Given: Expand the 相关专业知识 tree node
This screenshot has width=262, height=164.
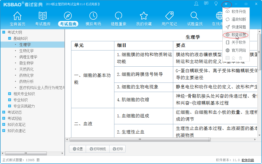Looking at the screenshot, I should coord(10,94).
